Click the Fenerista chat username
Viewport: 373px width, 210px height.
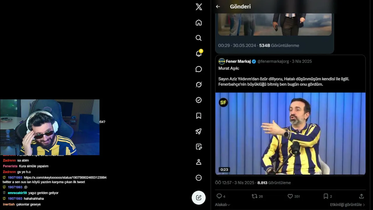10,166
